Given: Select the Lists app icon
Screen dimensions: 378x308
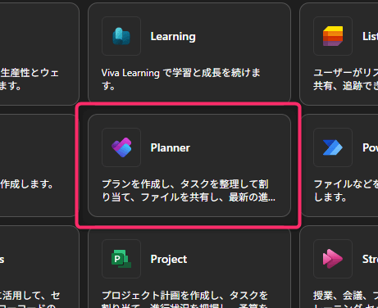Looking at the screenshot, I should [x=333, y=36].
